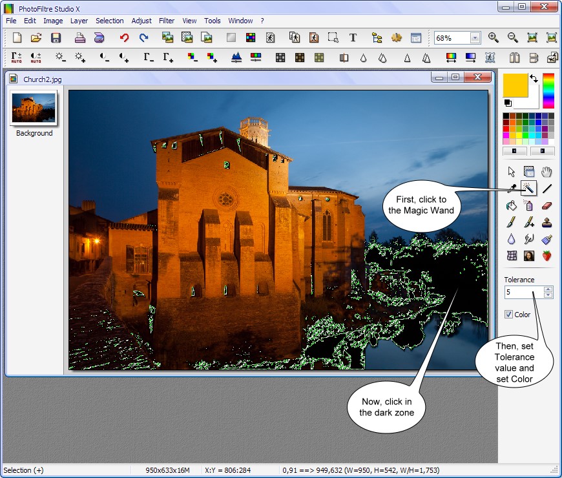Select the Line tool
The width and height of the screenshot is (562, 478).
pyautogui.click(x=547, y=189)
